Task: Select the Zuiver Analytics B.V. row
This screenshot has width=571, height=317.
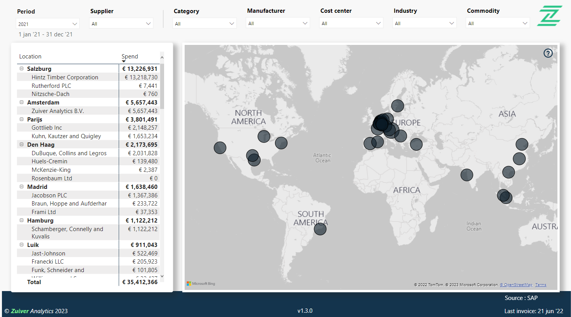Action: click(88, 111)
